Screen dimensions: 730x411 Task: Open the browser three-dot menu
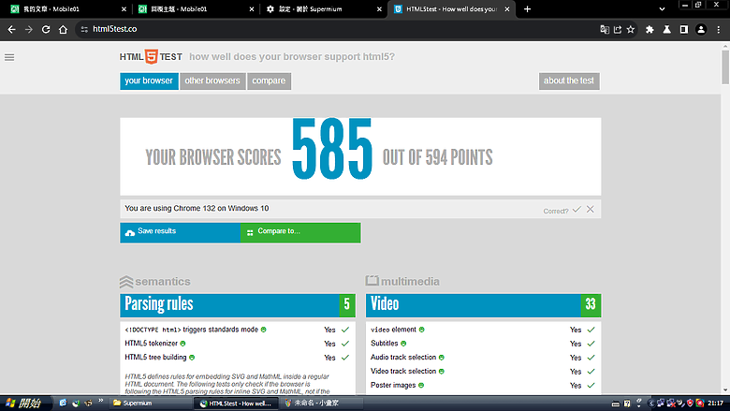719,29
